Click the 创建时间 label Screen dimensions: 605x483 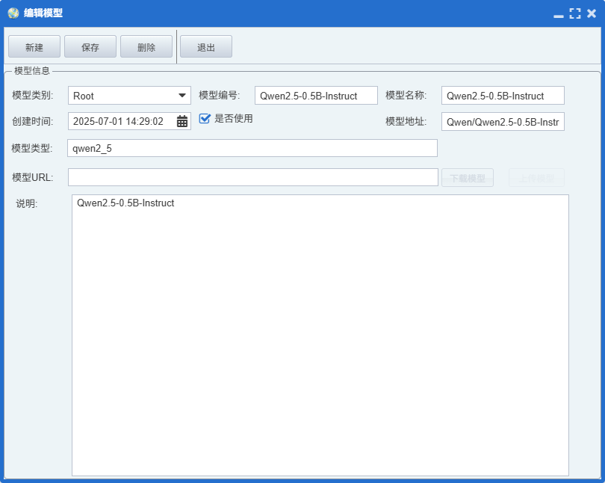[33, 122]
